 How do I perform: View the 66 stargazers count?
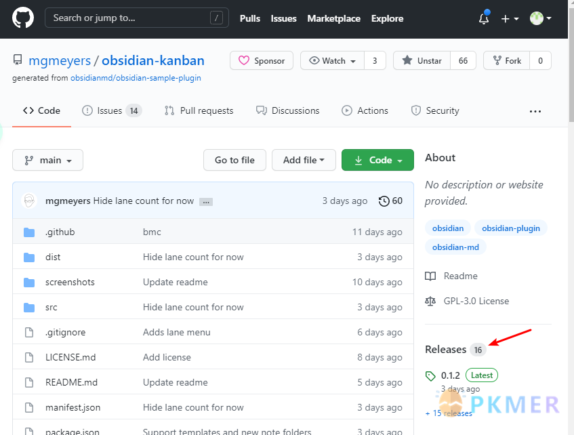point(463,60)
